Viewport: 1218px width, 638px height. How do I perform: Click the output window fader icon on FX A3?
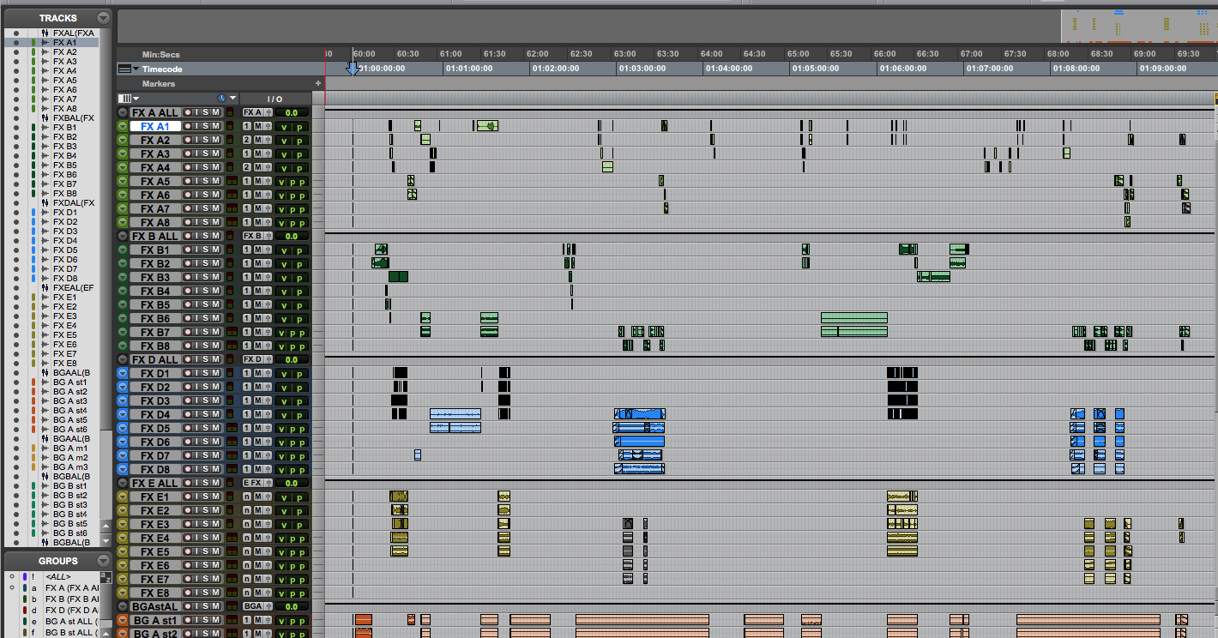click(x=268, y=153)
